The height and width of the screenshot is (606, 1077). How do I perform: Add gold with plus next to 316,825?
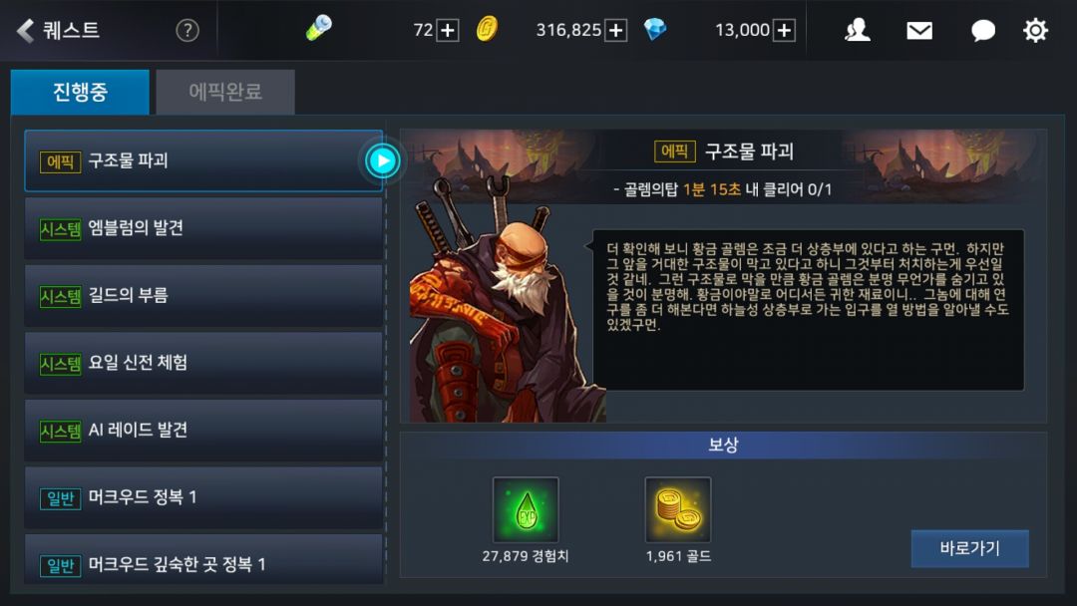pyautogui.click(x=615, y=30)
